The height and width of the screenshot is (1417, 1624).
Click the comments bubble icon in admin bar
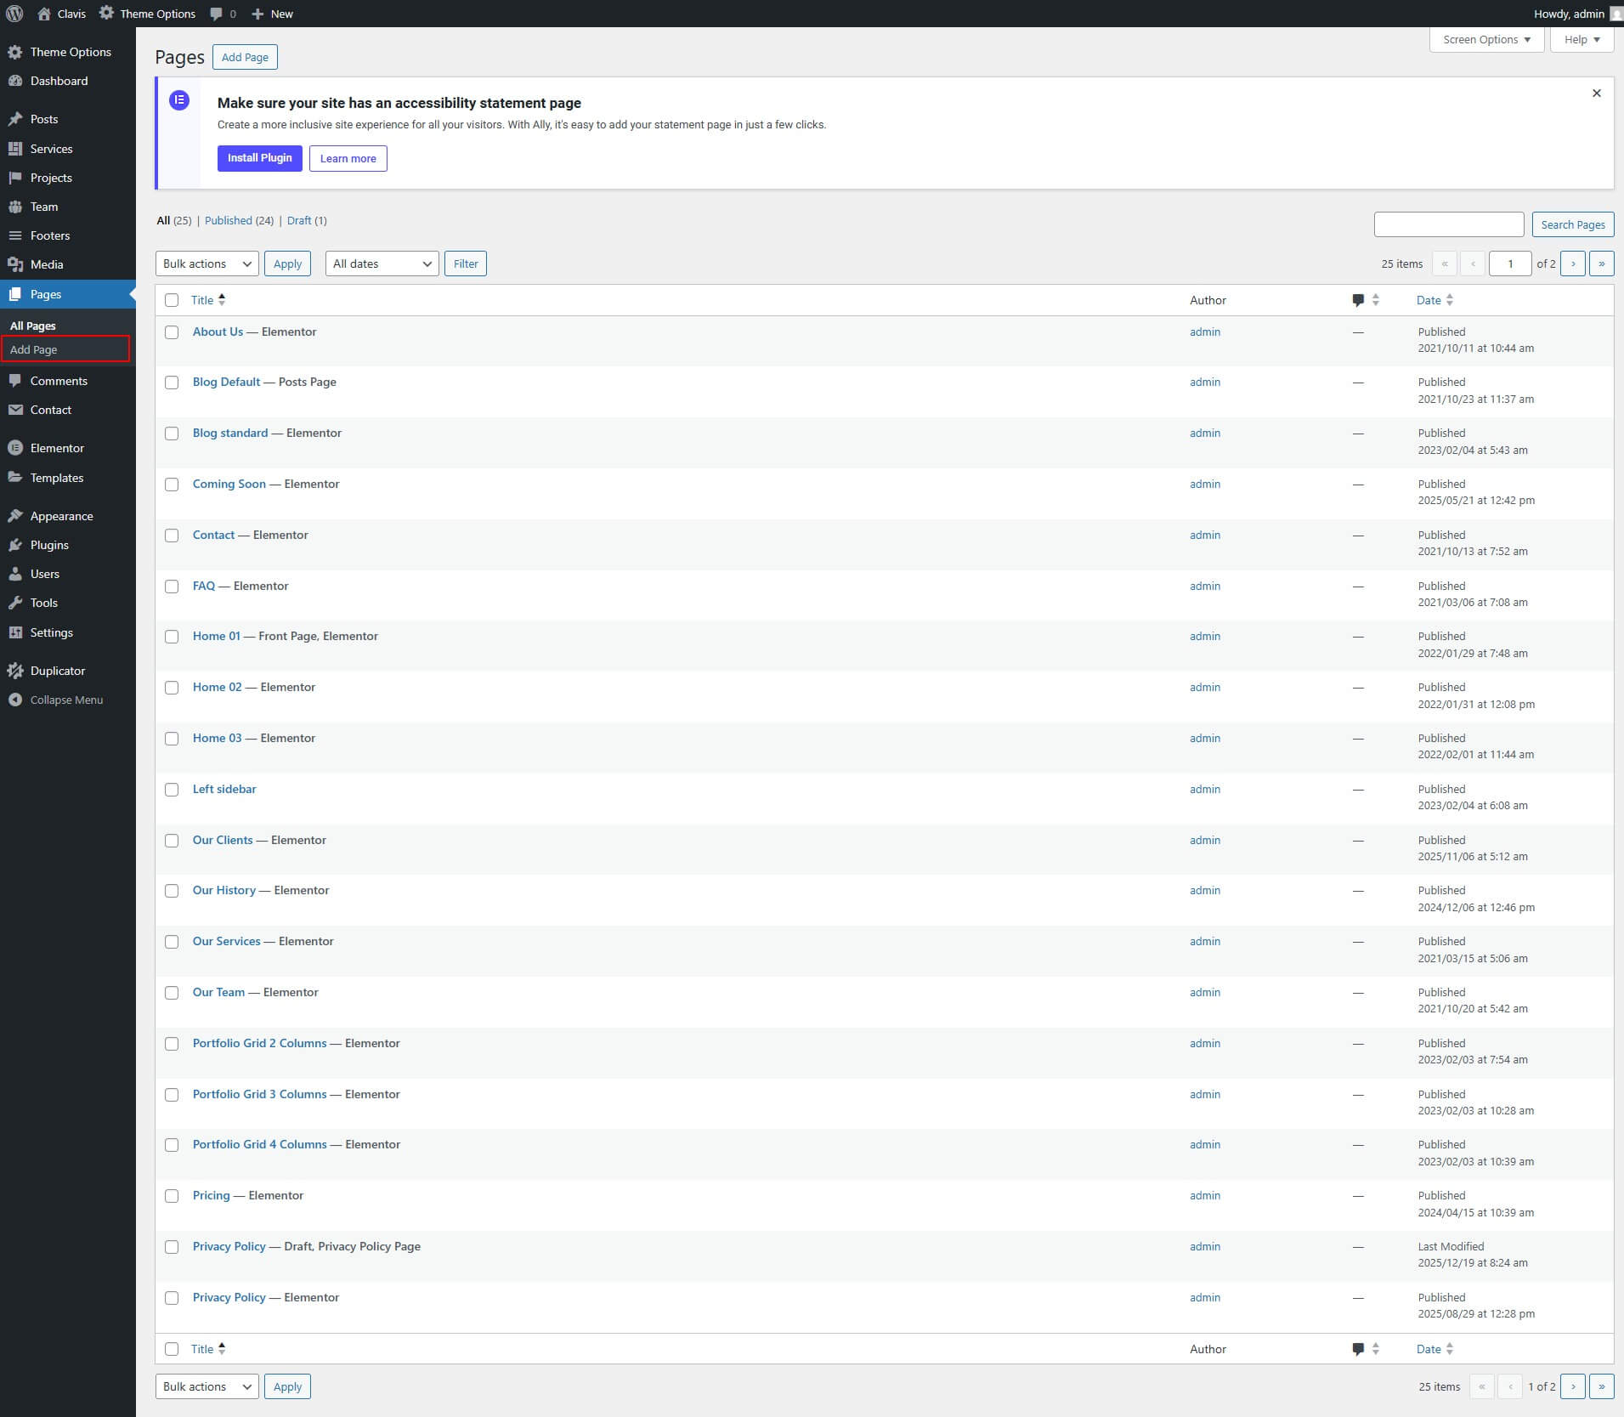click(x=217, y=14)
